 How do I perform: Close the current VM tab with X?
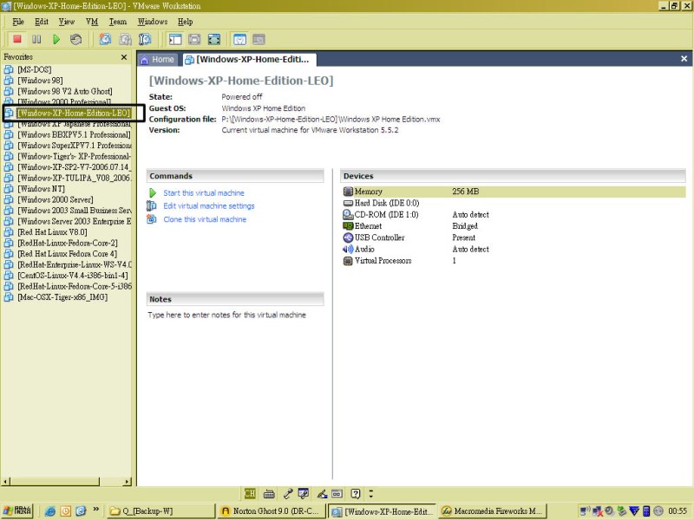tap(684, 59)
